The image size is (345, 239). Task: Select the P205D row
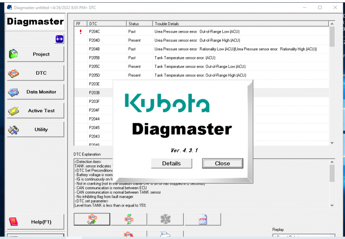(x=202, y=75)
